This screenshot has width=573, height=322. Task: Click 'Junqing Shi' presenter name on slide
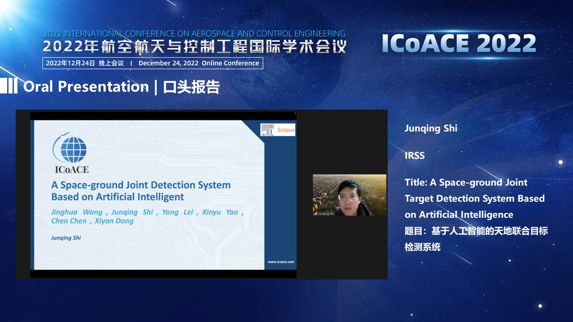tap(66, 238)
